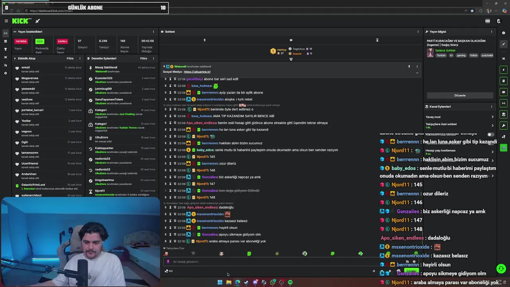The width and height of the screenshot is (510, 287).
Task: Click the green lightning icon in right sidebar
Action: [504, 70]
